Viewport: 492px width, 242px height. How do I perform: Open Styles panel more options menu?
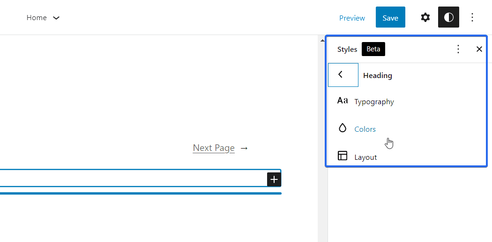(458, 49)
